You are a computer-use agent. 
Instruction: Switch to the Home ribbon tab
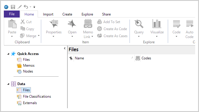[x=29, y=14]
